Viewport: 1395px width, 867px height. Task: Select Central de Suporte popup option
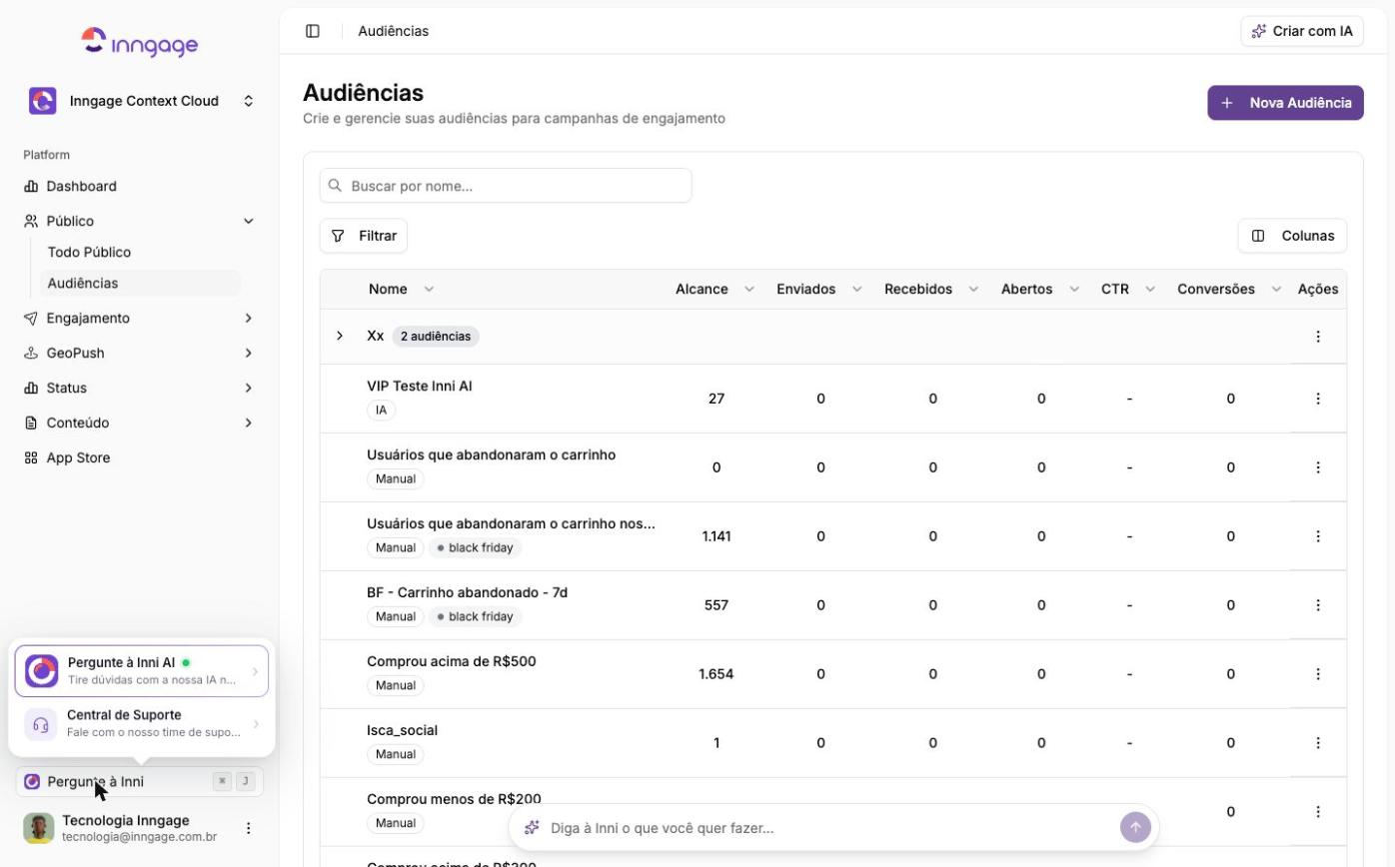click(x=141, y=724)
